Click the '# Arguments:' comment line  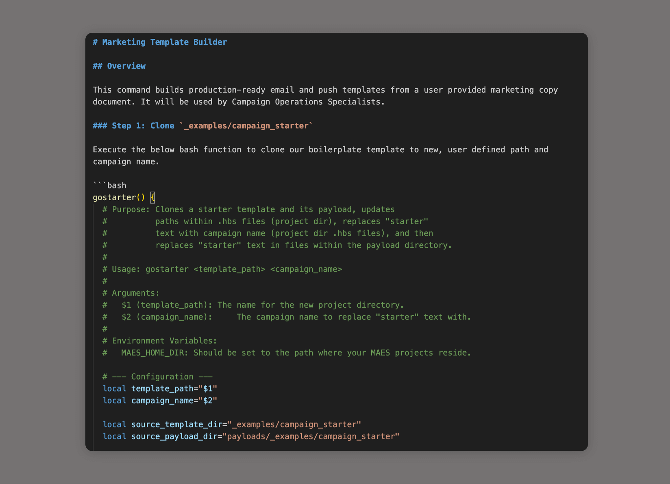131,293
